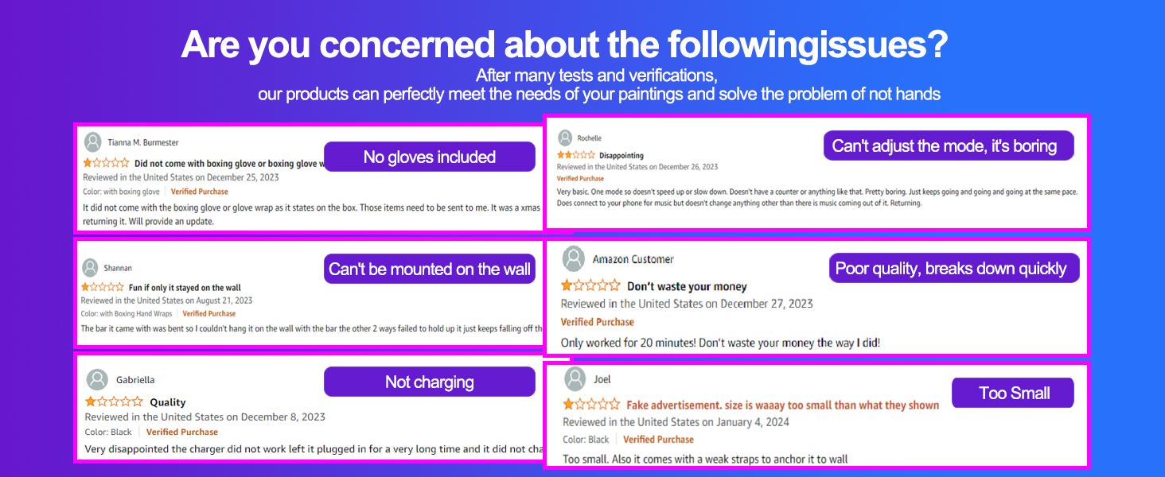
Task: Click the two-star rating on Disappointing review
Action: 575,155
